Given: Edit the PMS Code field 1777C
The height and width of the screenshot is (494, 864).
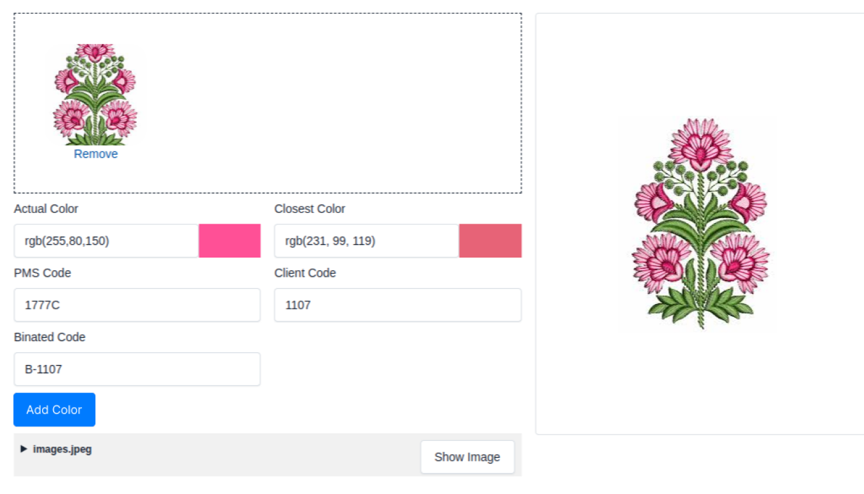Looking at the screenshot, I should click(137, 305).
